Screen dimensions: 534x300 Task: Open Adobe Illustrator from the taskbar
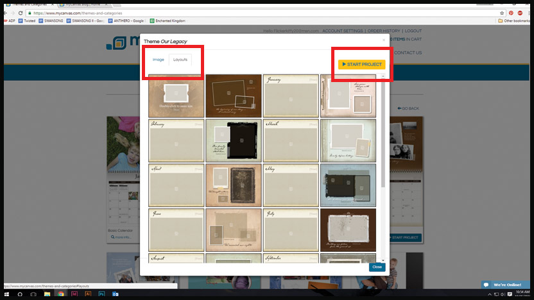[88, 294]
